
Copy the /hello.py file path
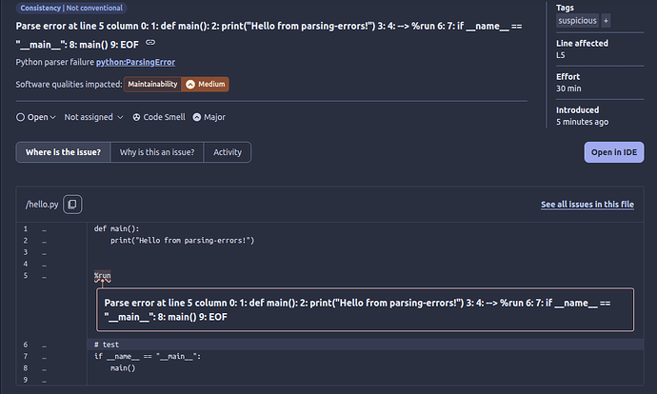pos(72,205)
